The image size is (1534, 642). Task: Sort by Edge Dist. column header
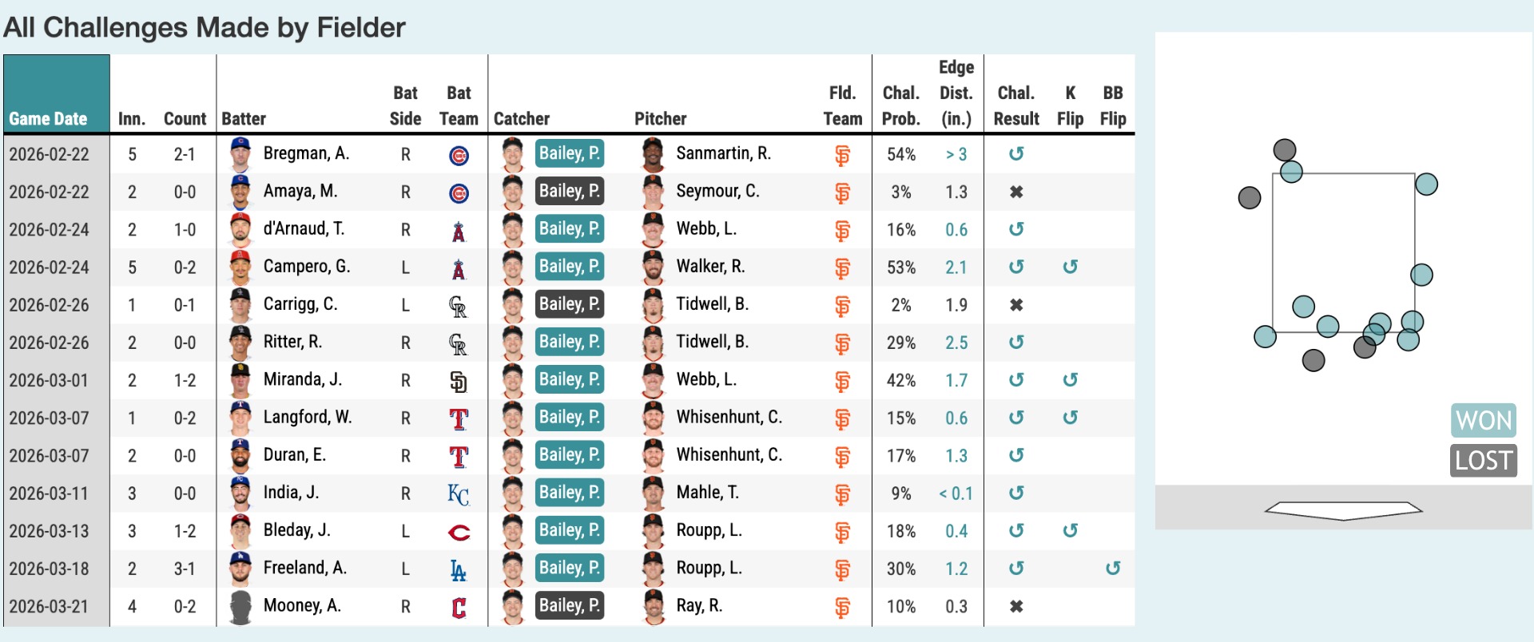tap(956, 93)
